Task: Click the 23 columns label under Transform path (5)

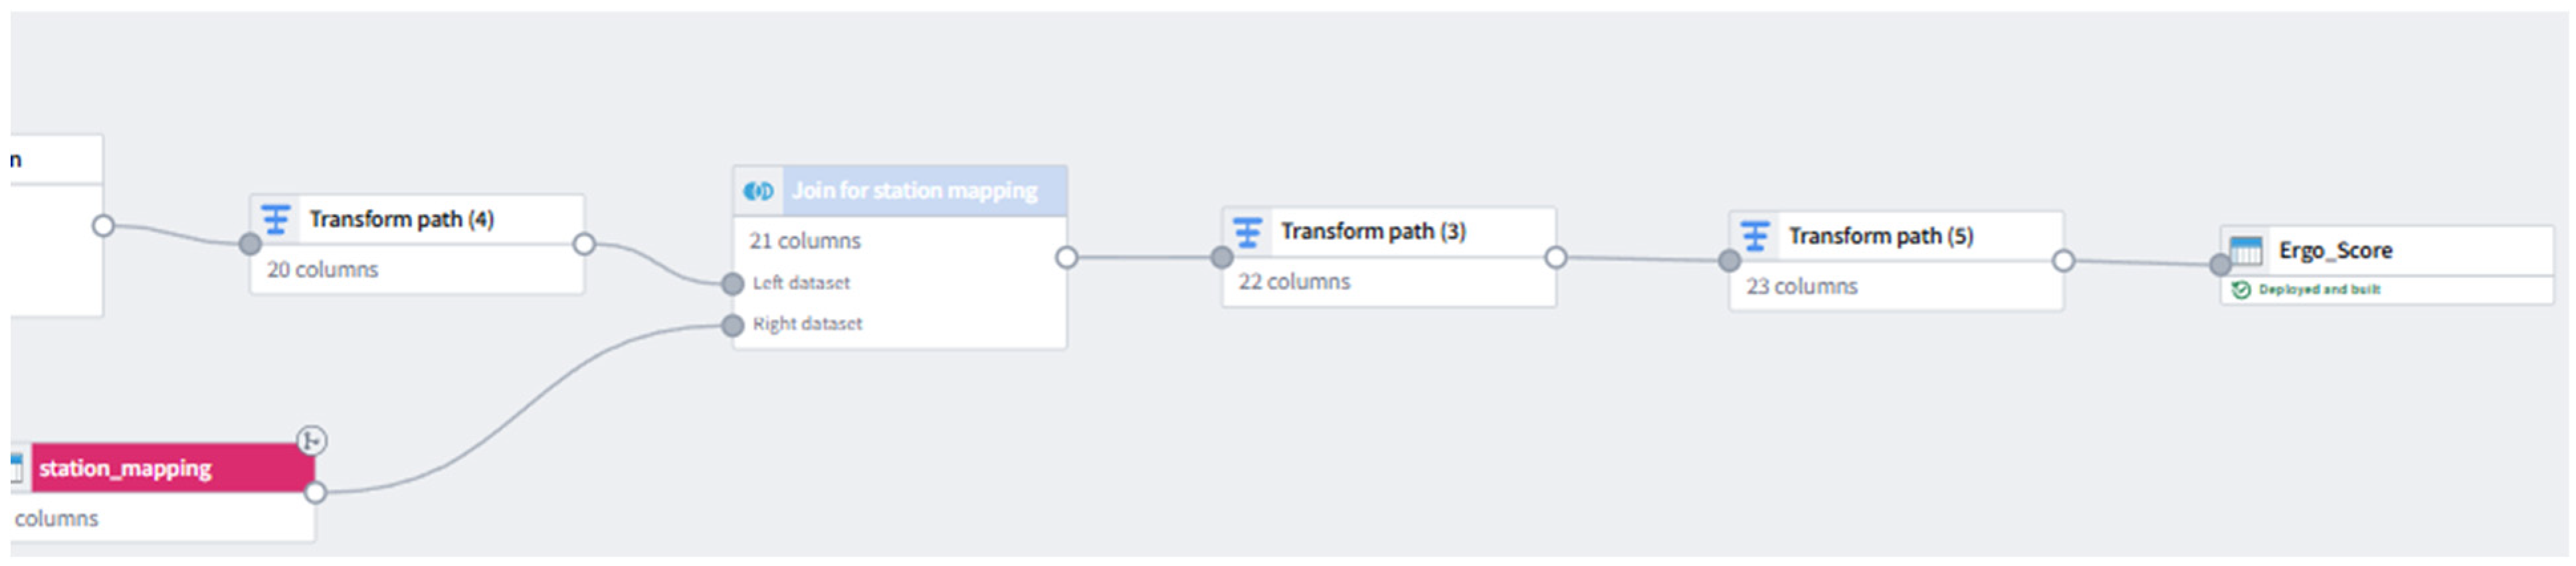Action: coord(1801,287)
